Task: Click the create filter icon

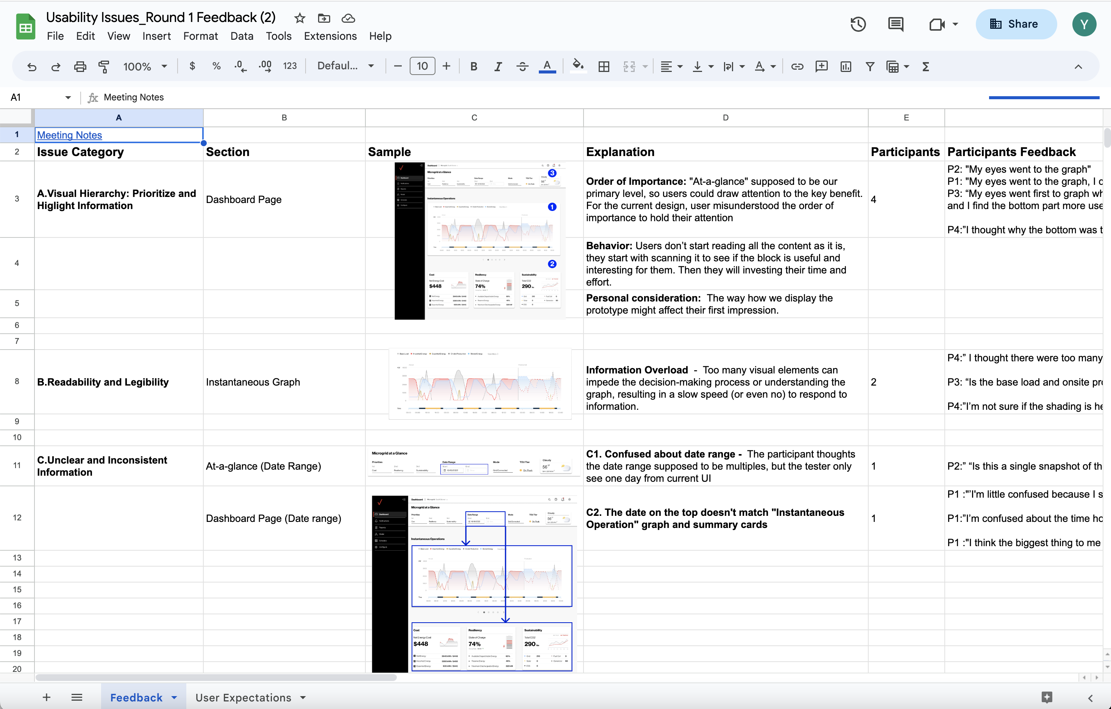Action: [x=870, y=67]
